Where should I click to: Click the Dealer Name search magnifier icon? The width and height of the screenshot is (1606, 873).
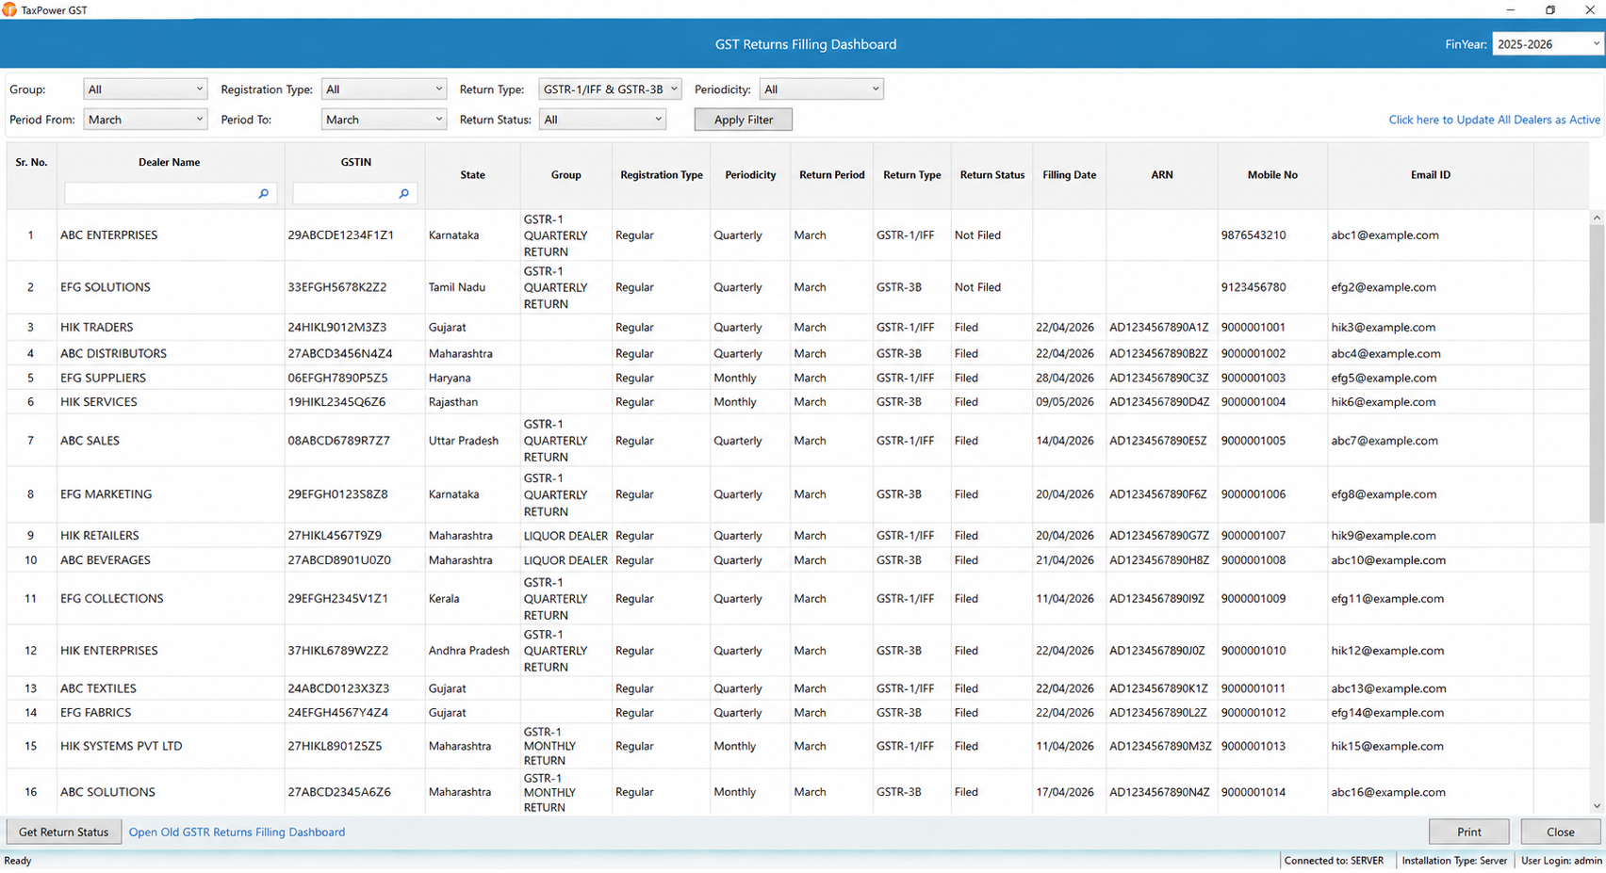tap(263, 193)
